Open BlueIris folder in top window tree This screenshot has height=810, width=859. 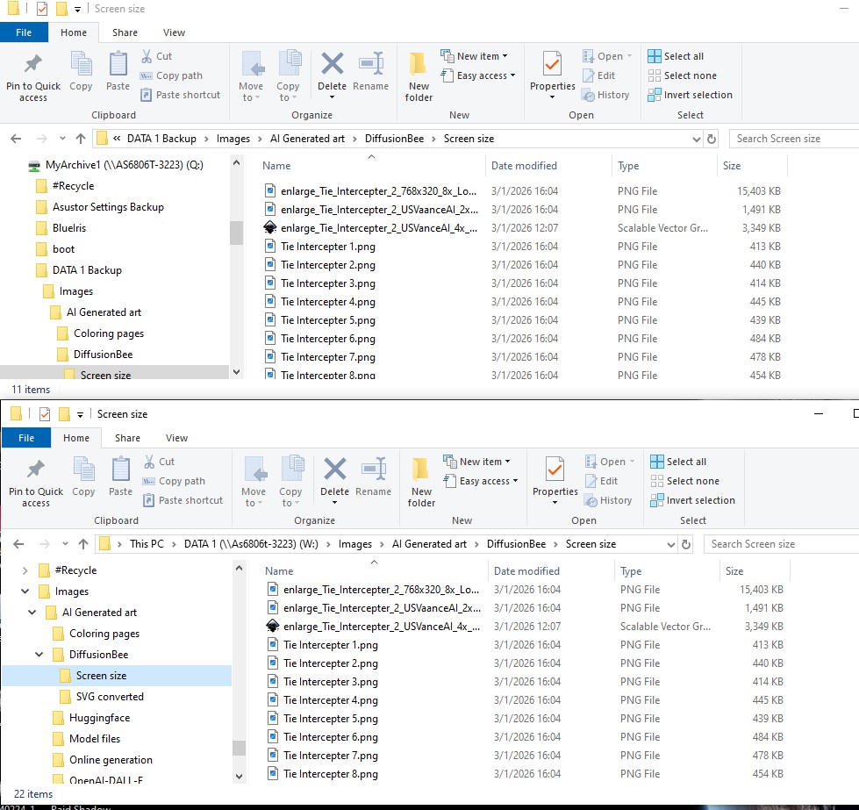(61, 228)
